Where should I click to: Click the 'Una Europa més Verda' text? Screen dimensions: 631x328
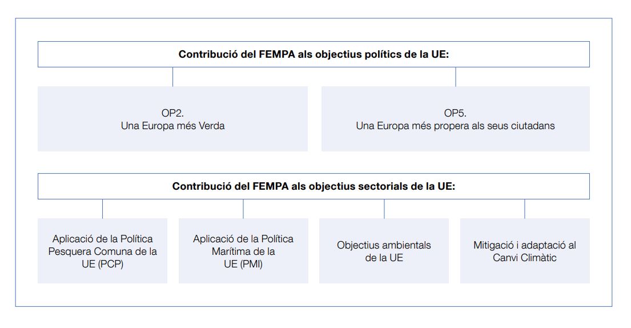172,126
